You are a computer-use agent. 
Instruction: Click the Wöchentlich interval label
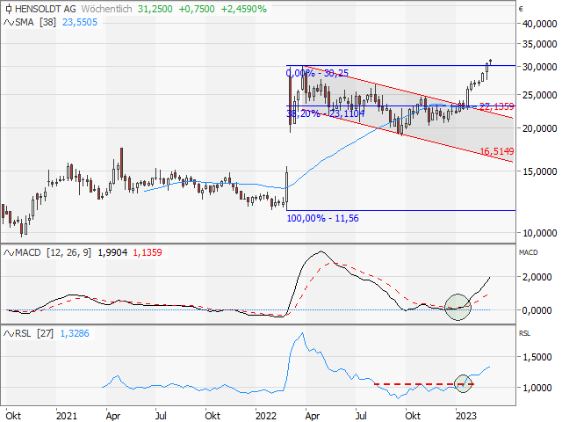(x=106, y=9)
